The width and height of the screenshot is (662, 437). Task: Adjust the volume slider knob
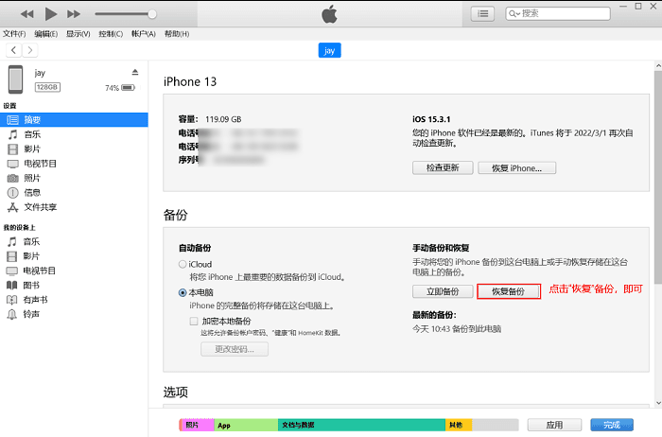[x=152, y=14]
